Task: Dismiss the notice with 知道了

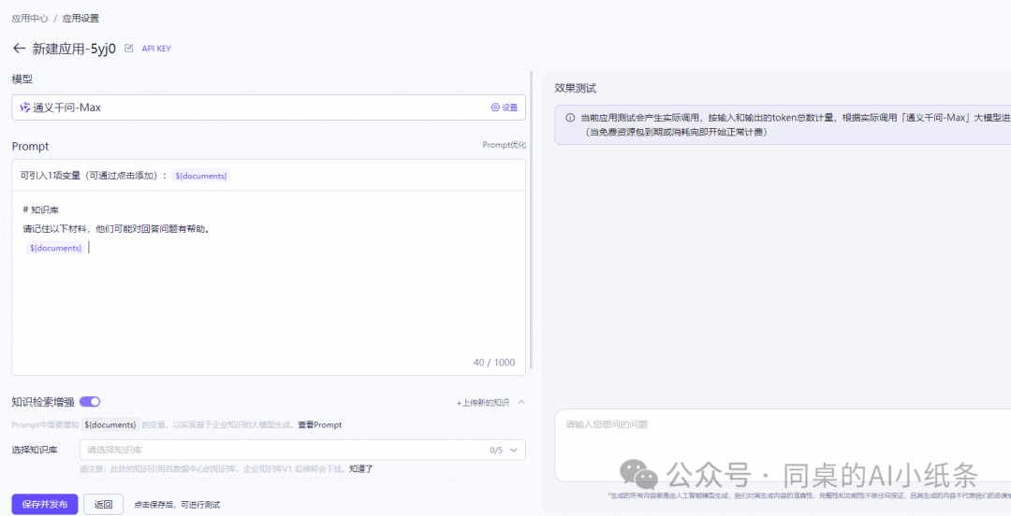Action: click(x=361, y=469)
